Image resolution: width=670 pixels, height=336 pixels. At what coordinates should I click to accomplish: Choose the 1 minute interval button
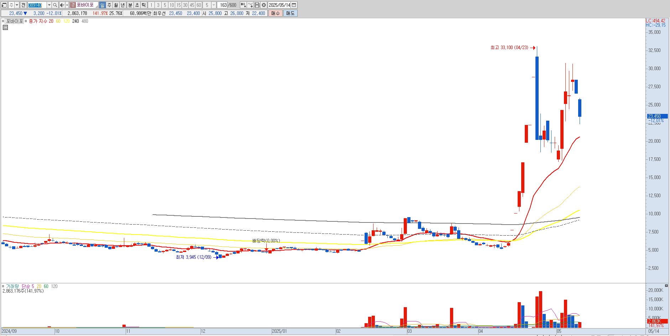pyautogui.click(x=151, y=5)
